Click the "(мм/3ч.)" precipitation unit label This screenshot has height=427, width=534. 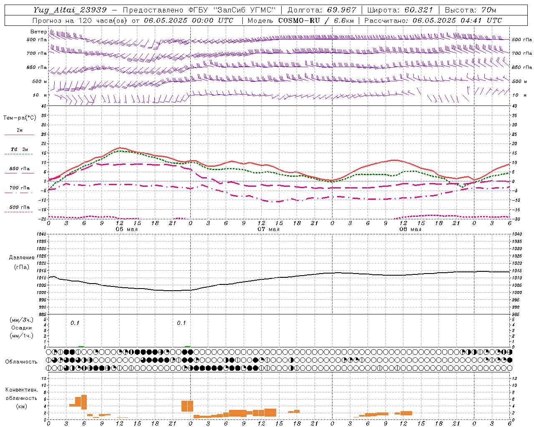pos(22,320)
